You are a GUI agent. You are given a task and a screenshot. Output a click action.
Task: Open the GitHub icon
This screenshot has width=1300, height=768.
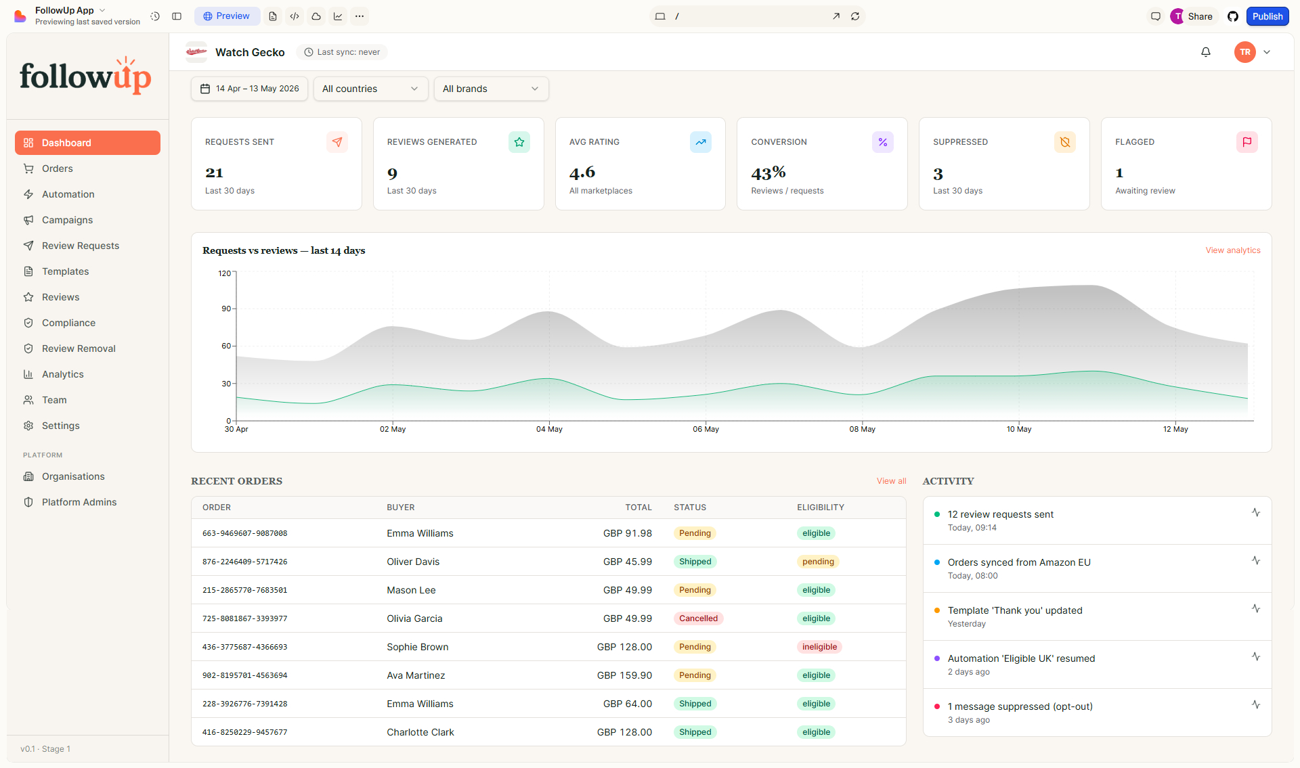pyautogui.click(x=1233, y=16)
